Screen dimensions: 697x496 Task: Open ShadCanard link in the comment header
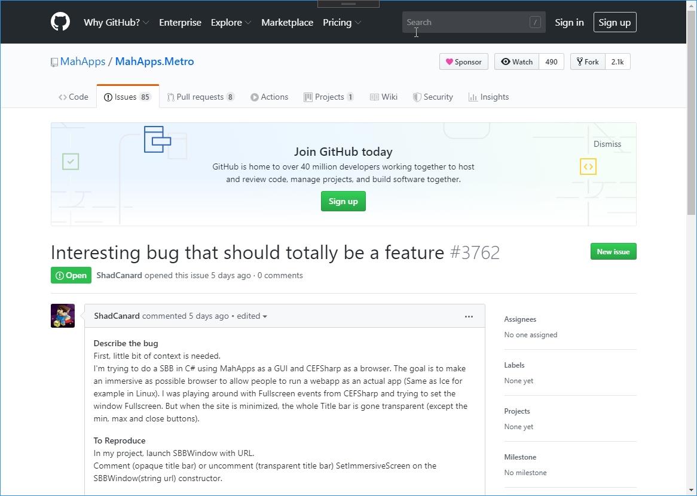[x=117, y=316]
